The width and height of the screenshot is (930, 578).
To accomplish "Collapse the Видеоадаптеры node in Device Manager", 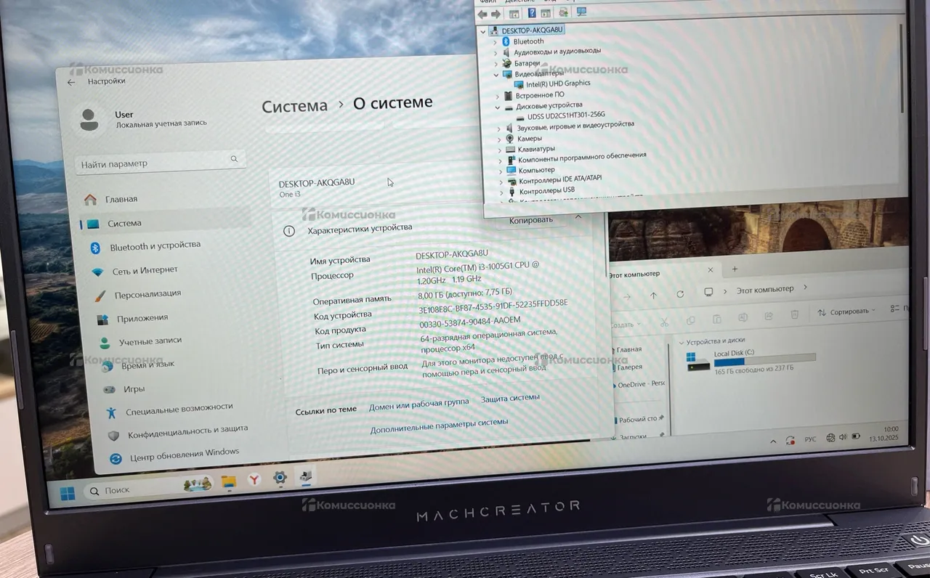I will pyautogui.click(x=497, y=74).
